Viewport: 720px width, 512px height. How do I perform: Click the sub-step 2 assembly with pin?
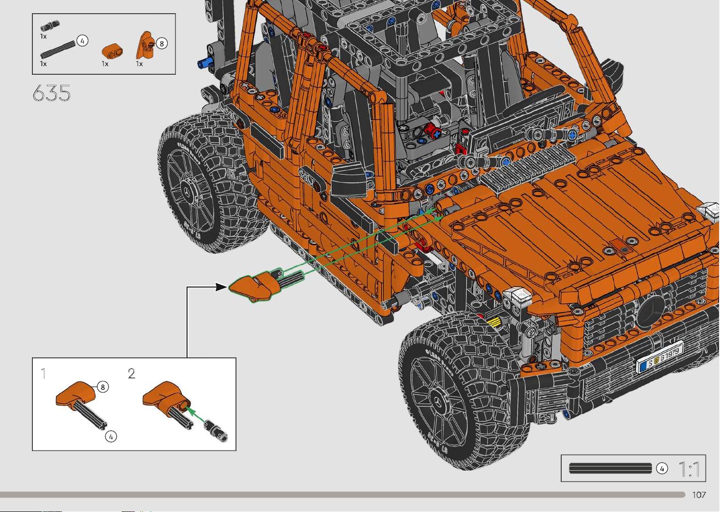pyautogui.click(x=185, y=411)
